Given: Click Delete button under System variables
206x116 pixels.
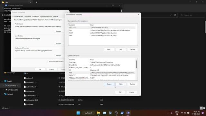Looking at the screenshot, I should [x=132, y=84].
